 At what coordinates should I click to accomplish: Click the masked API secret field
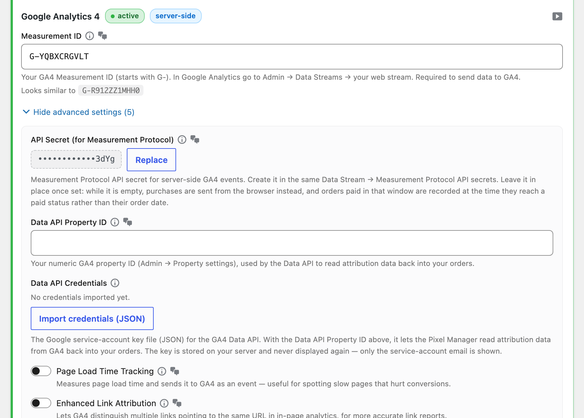(76, 159)
